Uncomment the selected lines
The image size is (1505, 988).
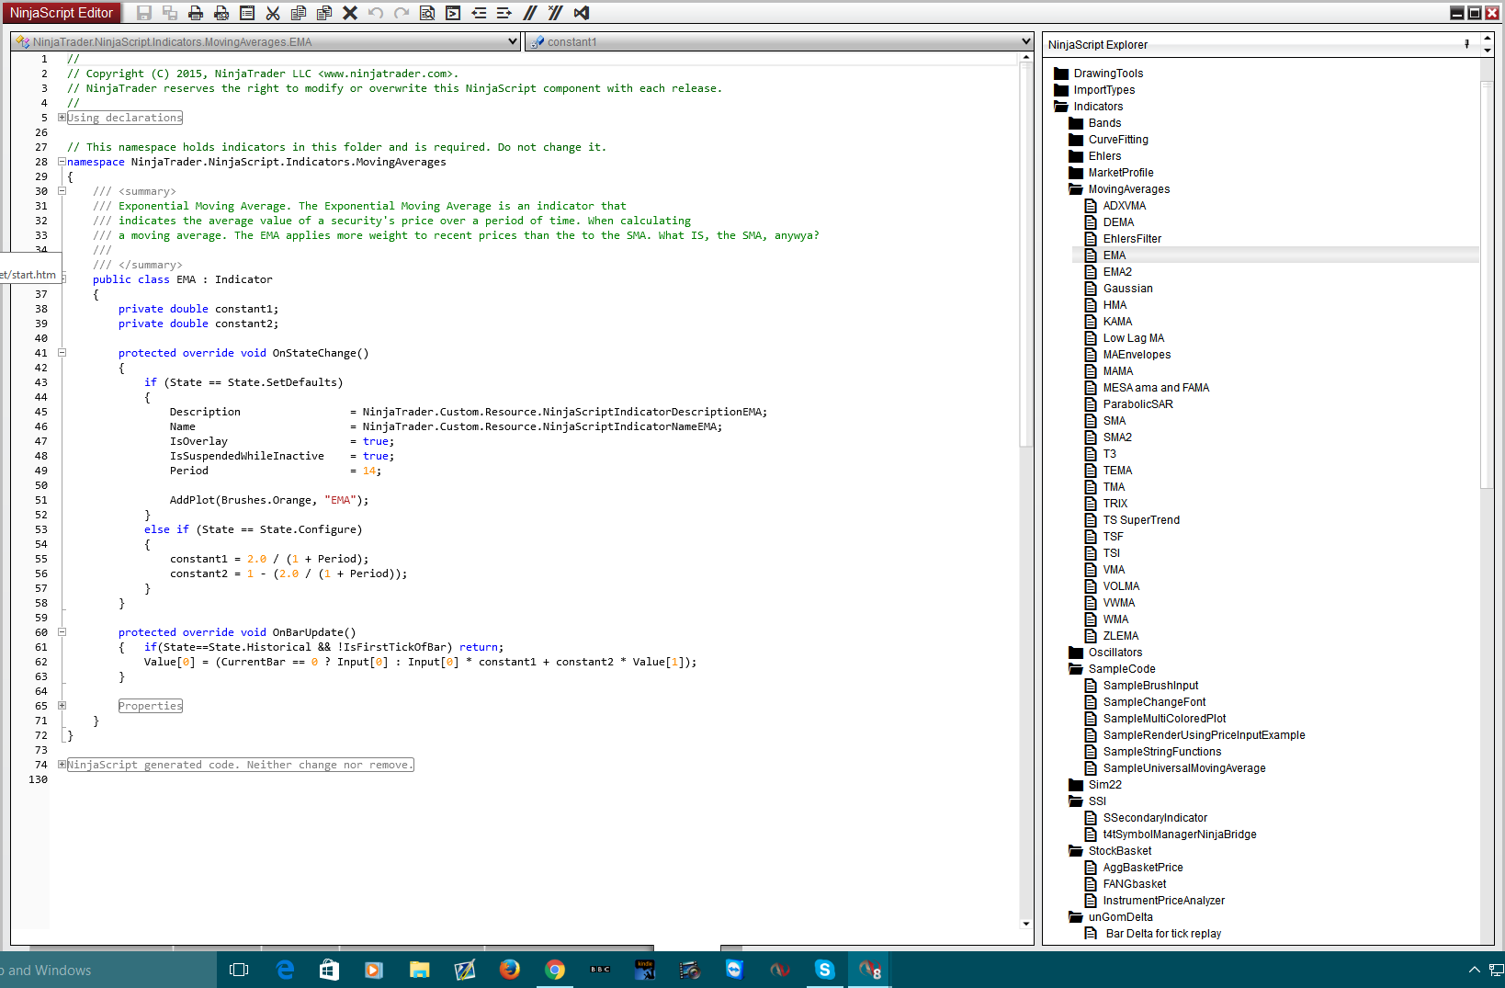[556, 13]
